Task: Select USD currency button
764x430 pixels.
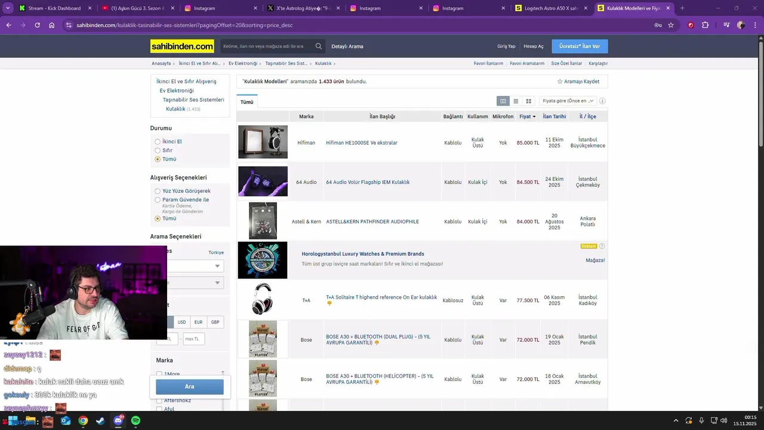Action: tap(181, 322)
